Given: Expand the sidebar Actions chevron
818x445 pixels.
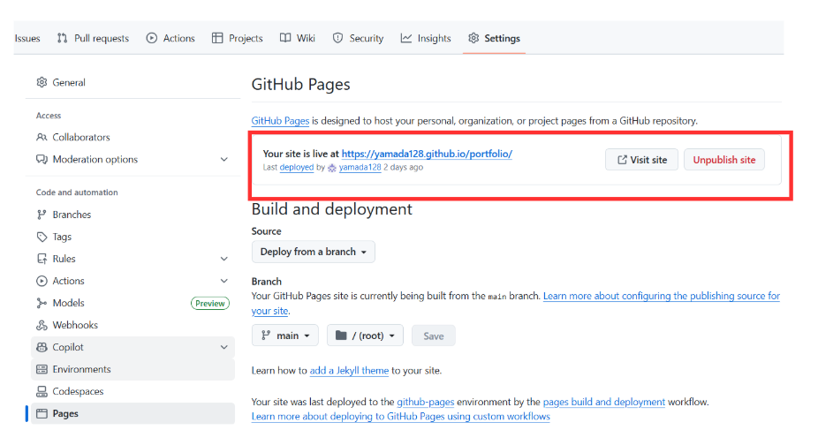Looking at the screenshot, I should 223,281.
